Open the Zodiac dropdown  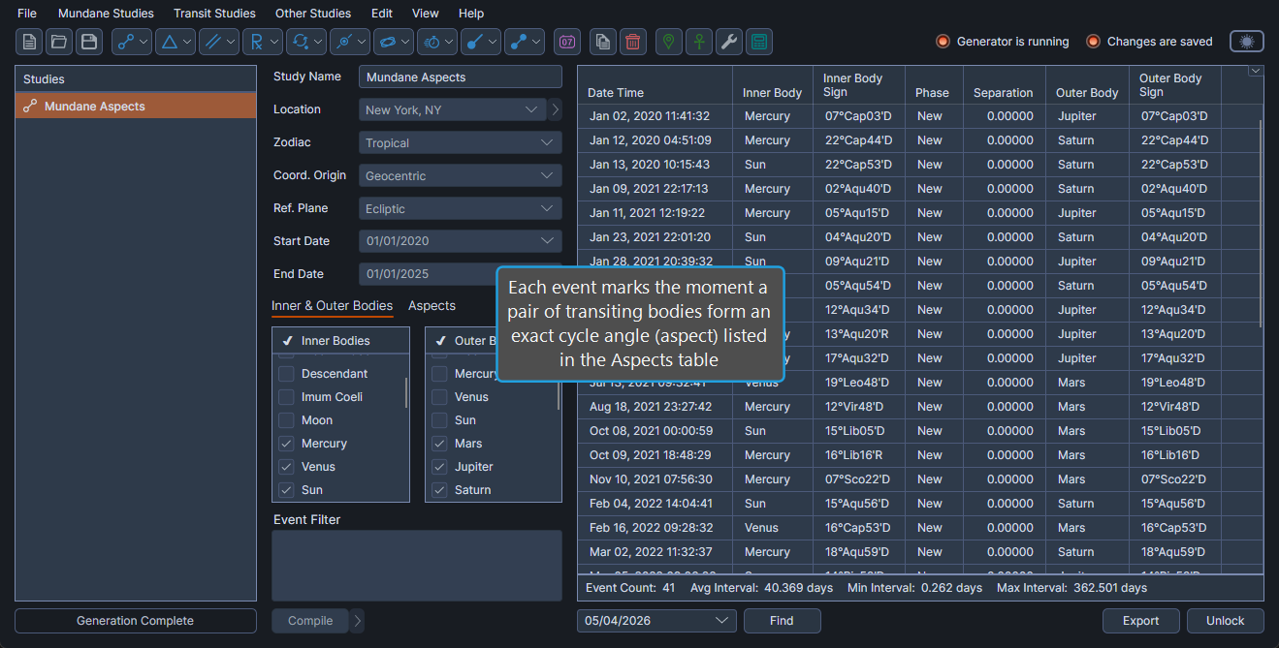(x=461, y=142)
